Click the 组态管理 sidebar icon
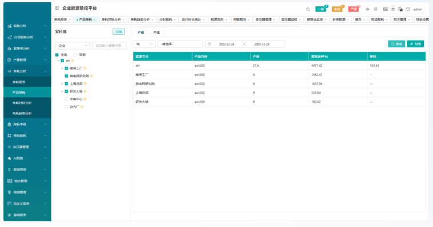This screenshot has height=227, width=433. click(x=10, y=181)
